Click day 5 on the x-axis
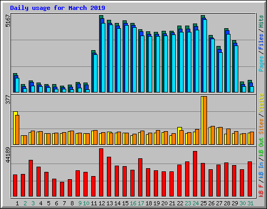The height and width of the screenshot is (209, 267). 48,203
